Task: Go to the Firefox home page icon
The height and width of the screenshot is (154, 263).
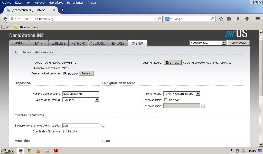Action: [247, 19]
